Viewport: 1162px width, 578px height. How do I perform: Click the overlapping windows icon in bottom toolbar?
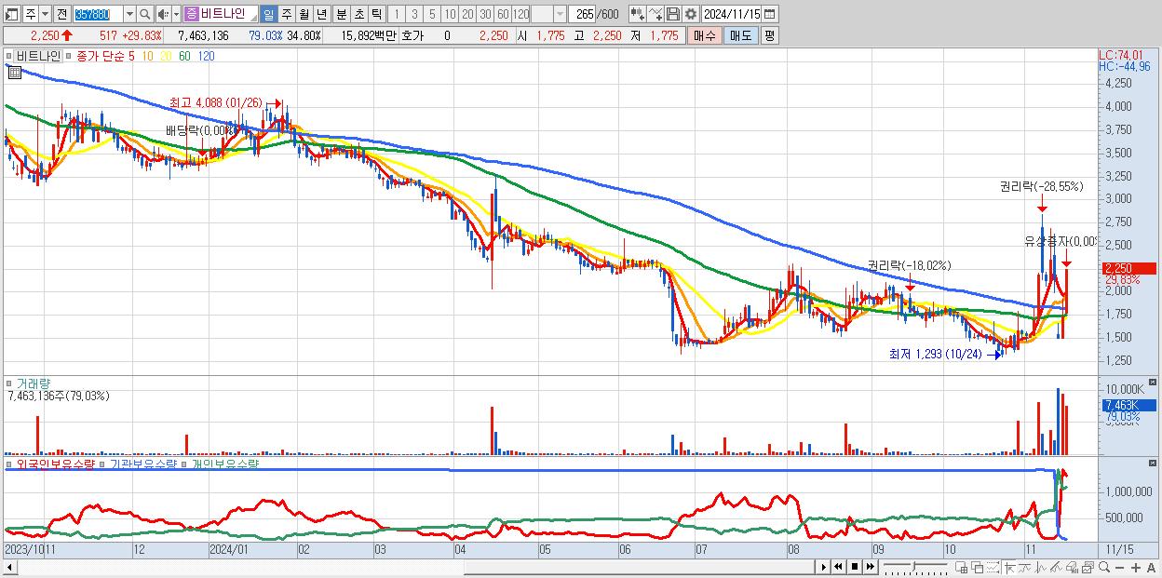[977, 567]
